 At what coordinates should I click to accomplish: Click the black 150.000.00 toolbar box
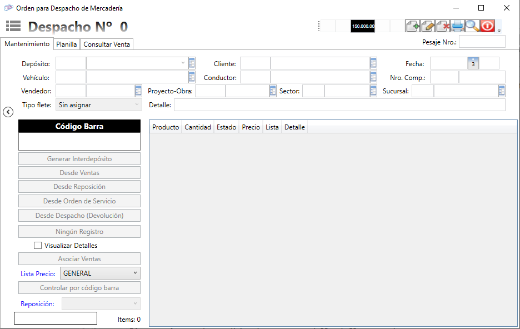tap(363, 26)
